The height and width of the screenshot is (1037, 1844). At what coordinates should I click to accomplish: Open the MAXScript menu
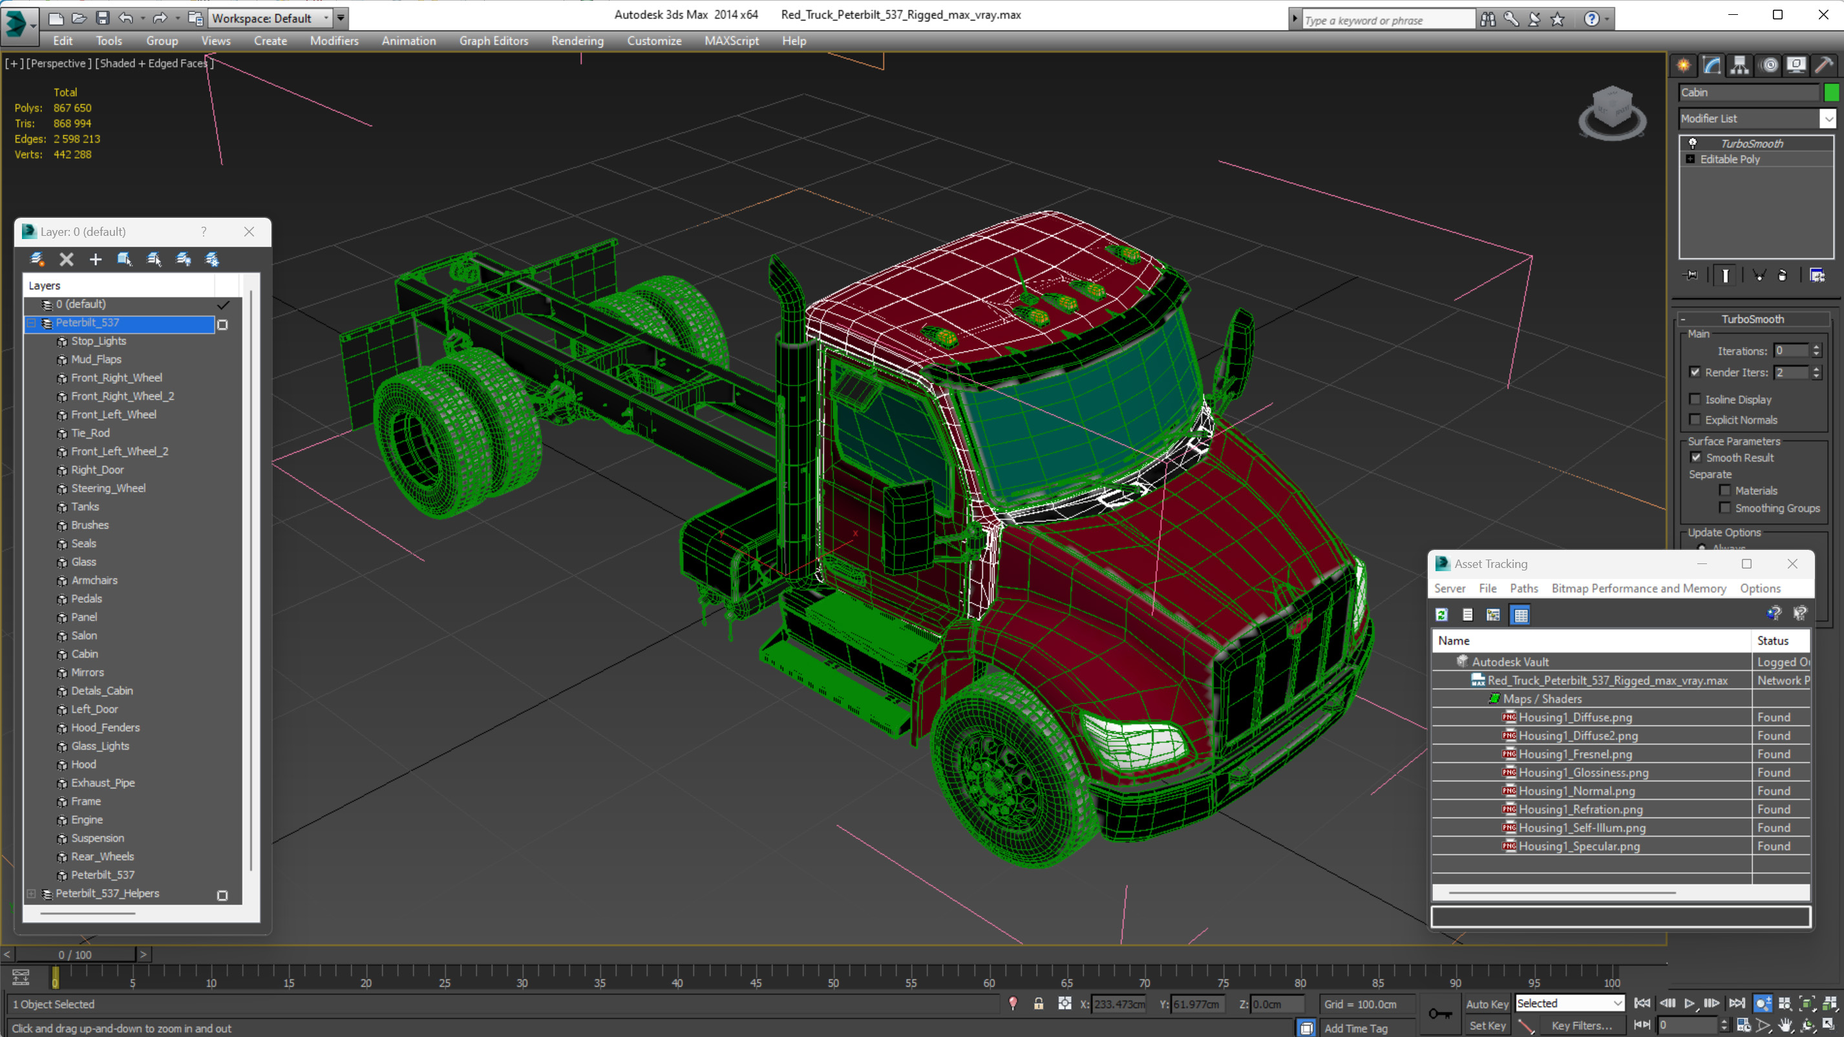pos(731,41)
